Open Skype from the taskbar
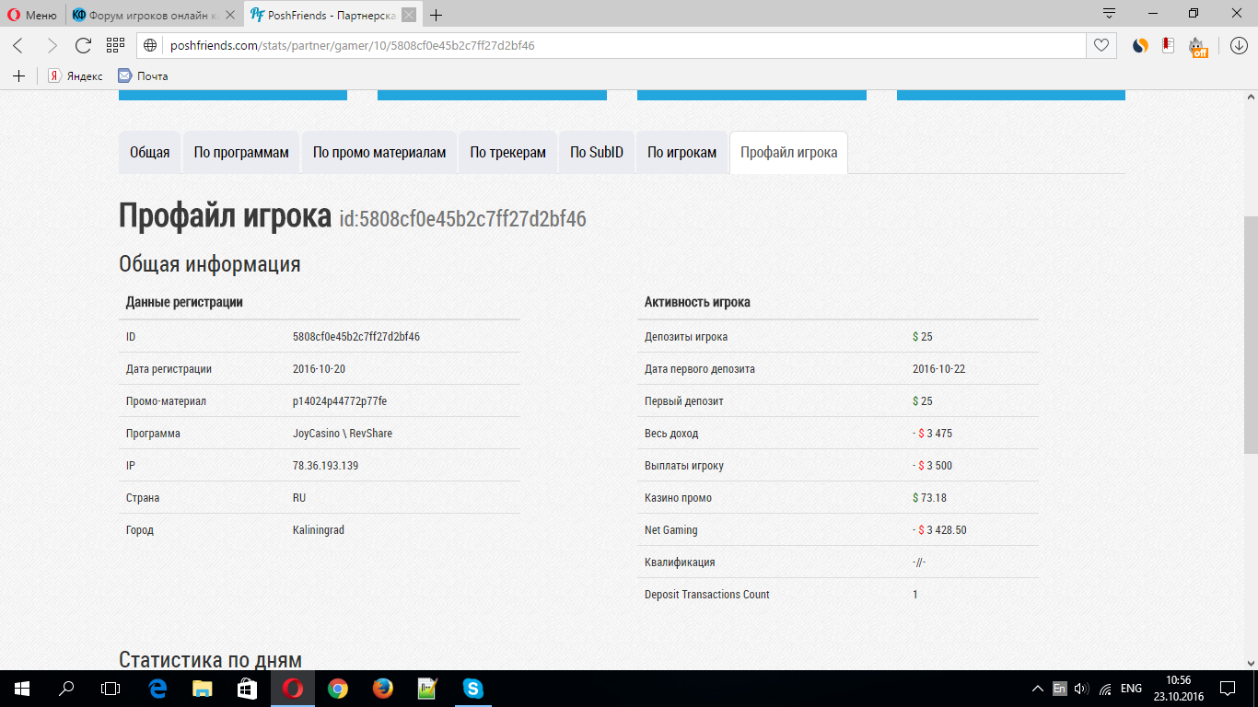Image resolution: width=1258 pixels, height=707 pixels. 473,688
